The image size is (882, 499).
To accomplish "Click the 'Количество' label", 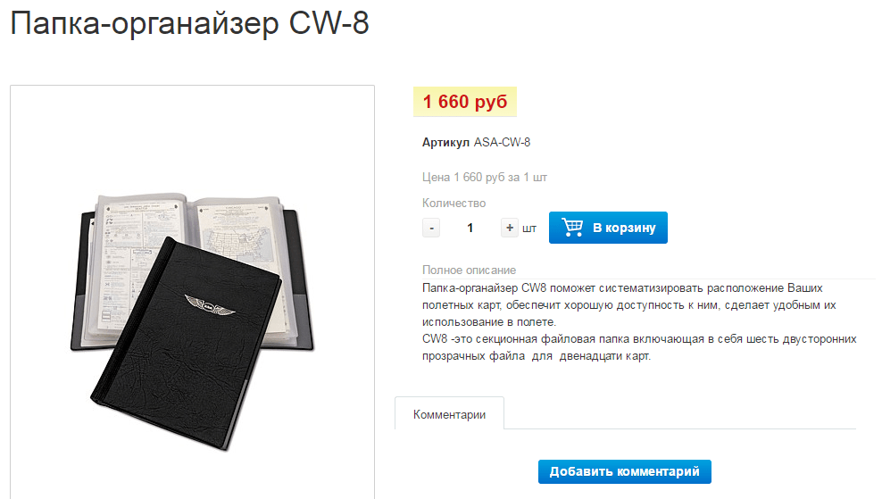I will 453,204.
